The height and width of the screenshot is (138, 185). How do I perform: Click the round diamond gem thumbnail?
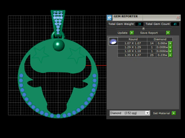113,41
